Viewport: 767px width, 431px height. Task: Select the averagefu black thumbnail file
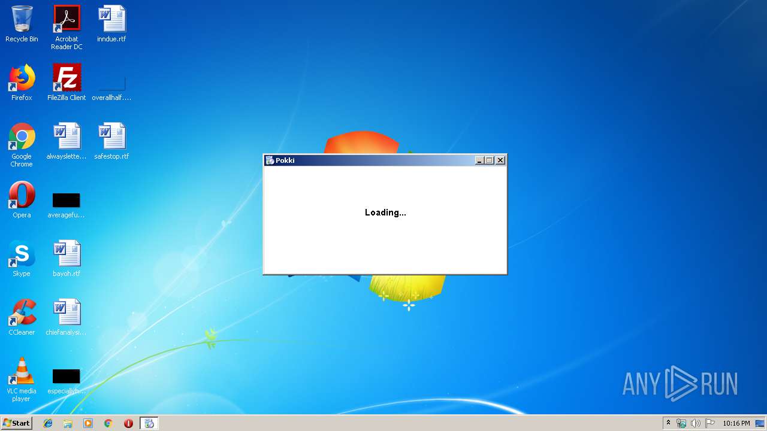coord(67,205)
